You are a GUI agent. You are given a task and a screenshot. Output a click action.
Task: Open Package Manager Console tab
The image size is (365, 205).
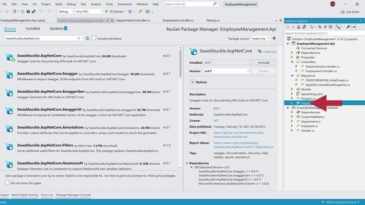point(73,195)
